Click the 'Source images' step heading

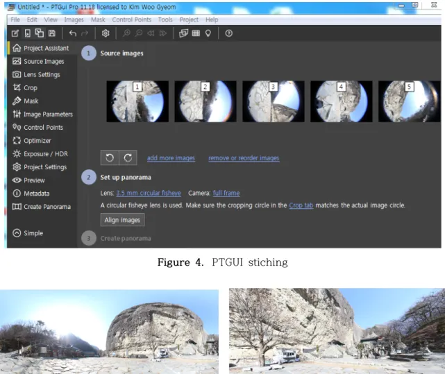pyautogui.click(x=121, y=53)
